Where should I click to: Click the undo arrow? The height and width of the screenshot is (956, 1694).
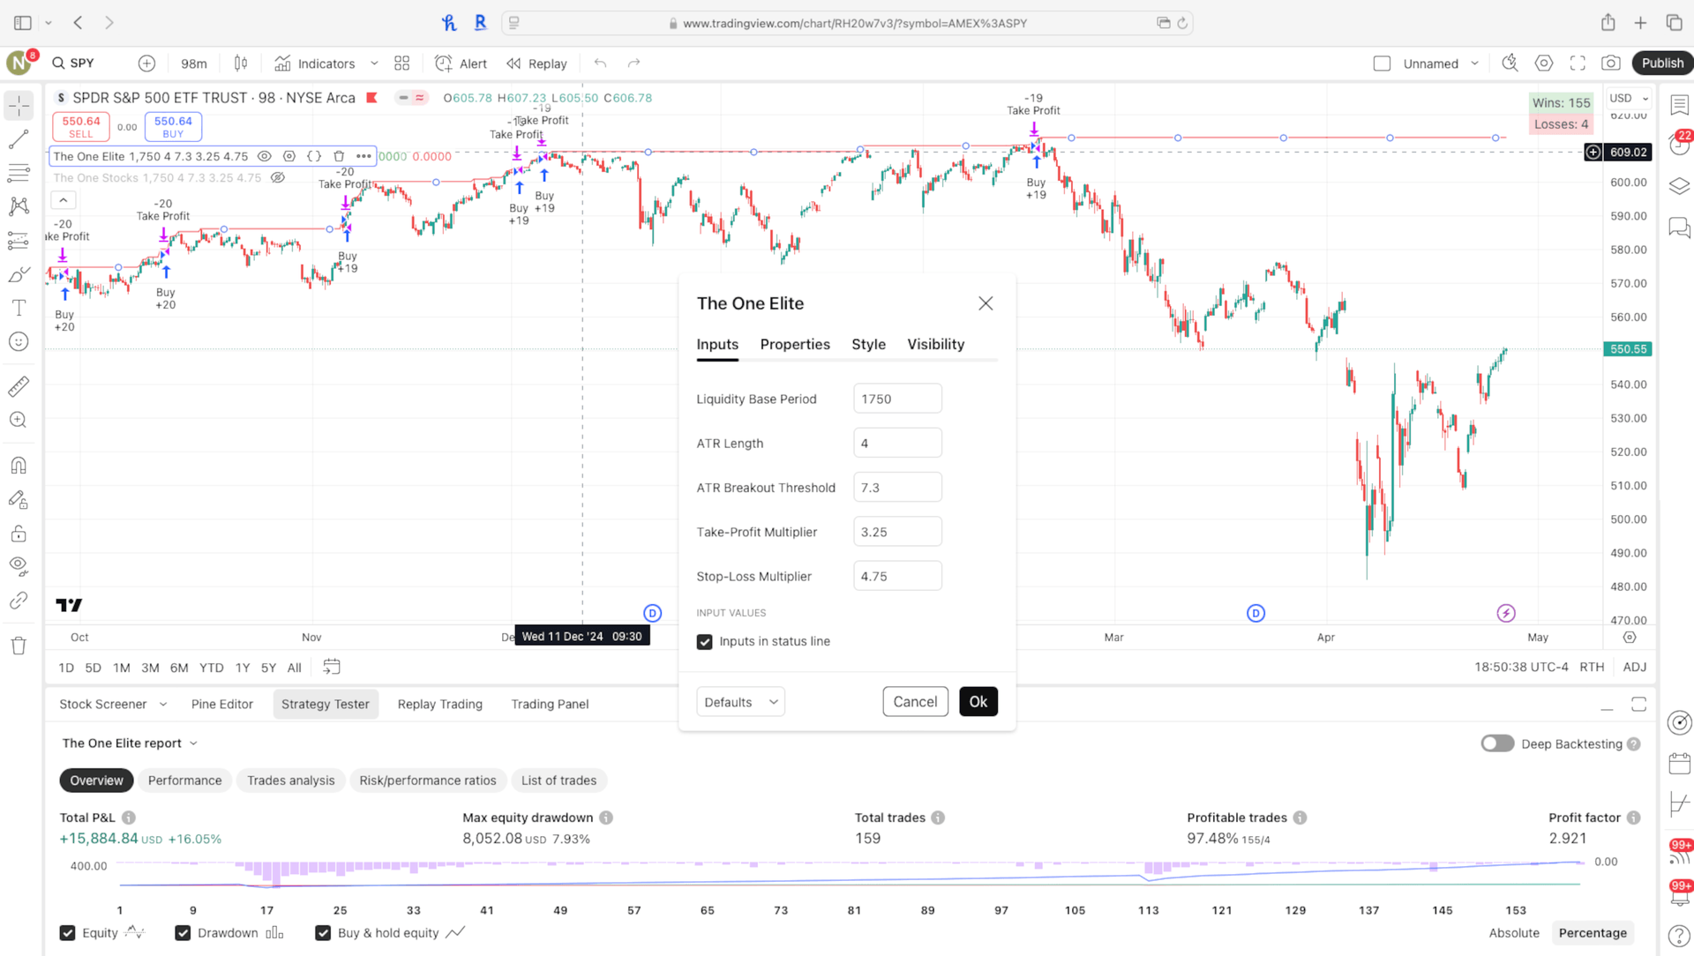pos(601,63)
